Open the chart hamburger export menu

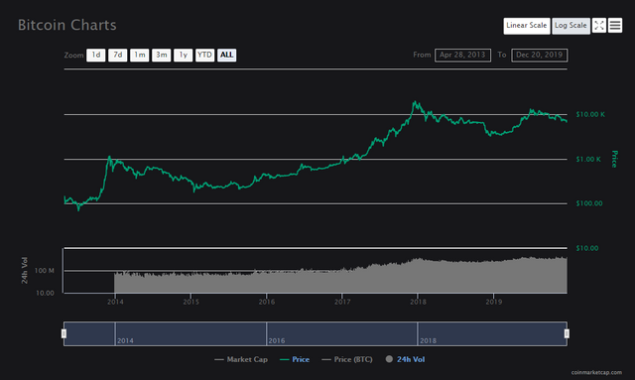(615, 26)
